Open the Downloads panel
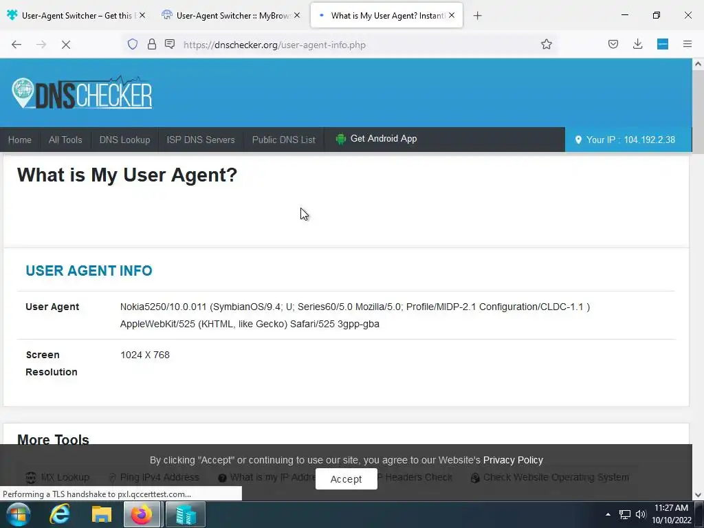The height and width of the screenshot is (528, 704). [x=637, y=44]
